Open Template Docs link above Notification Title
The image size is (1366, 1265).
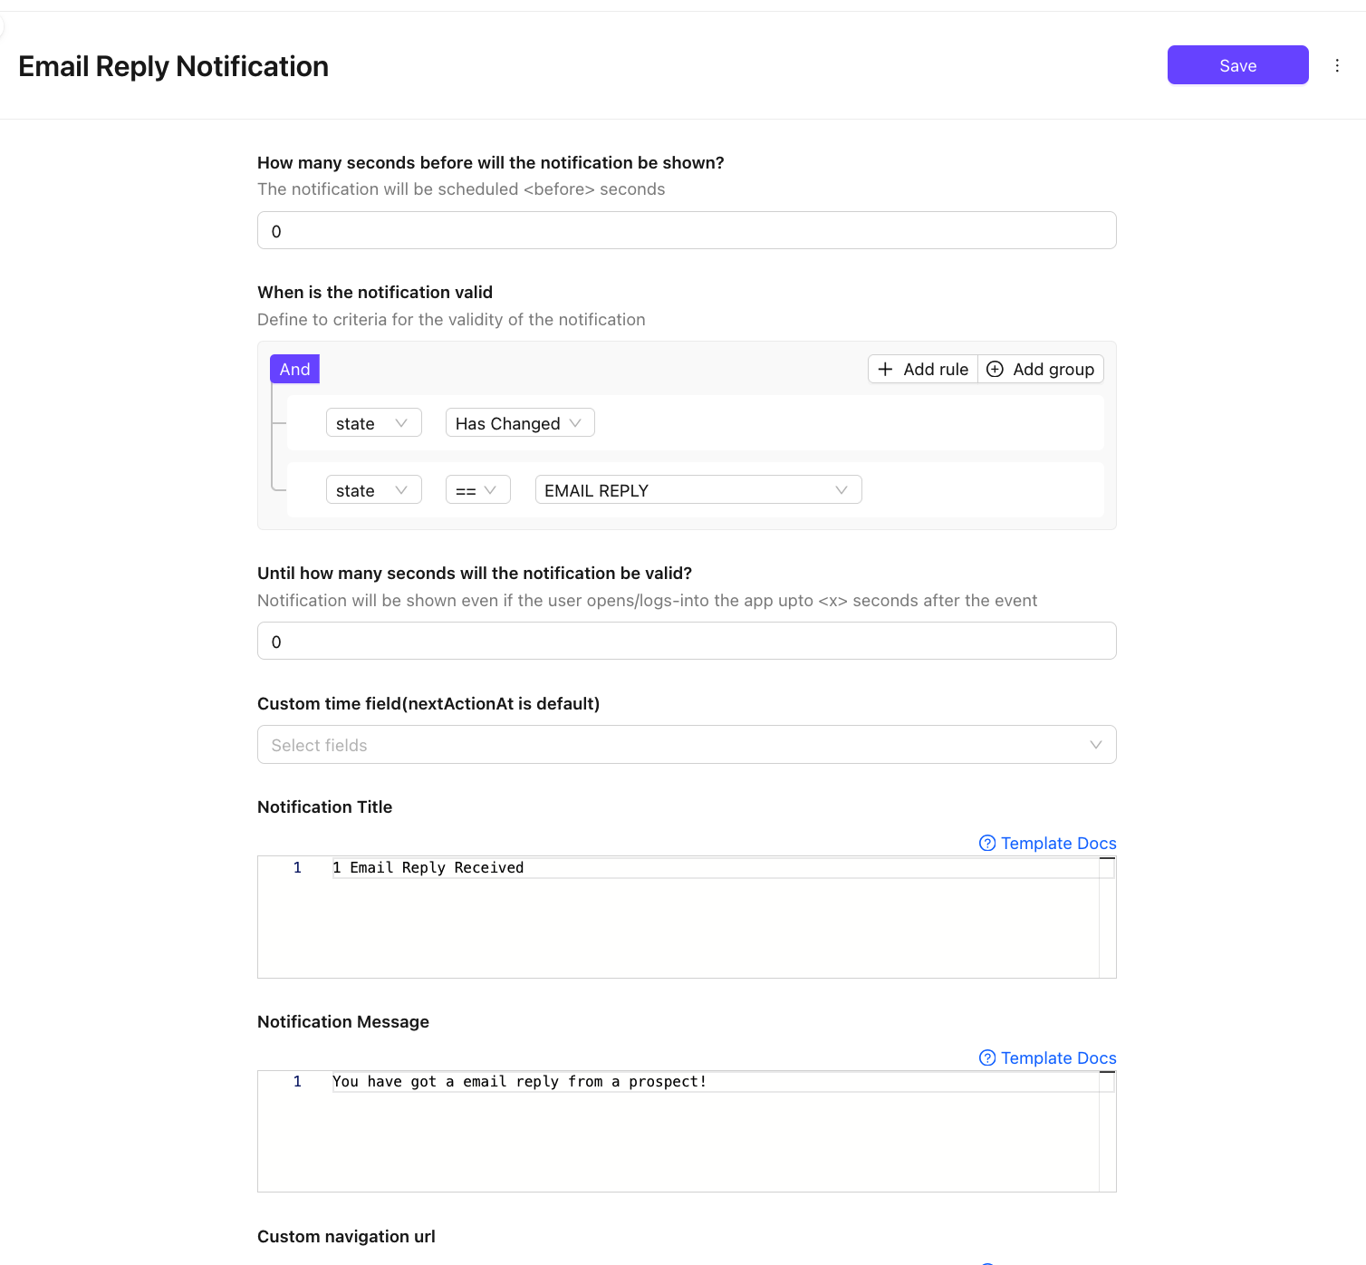1058,843
